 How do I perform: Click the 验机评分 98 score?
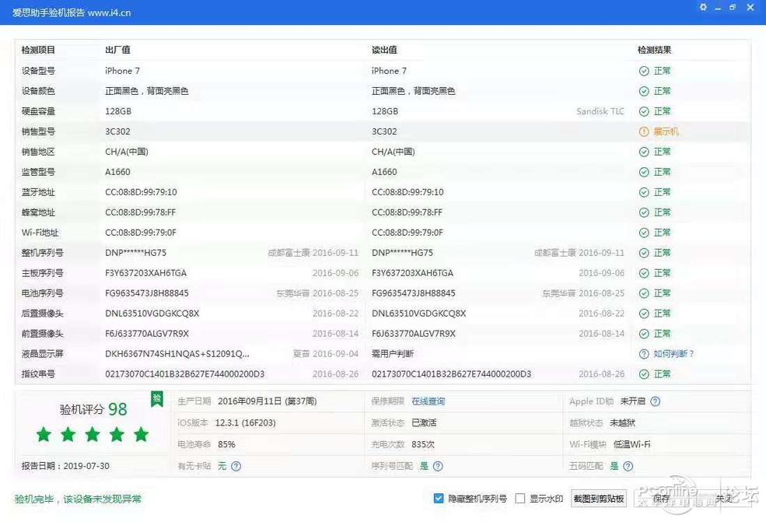click(93, 409)
